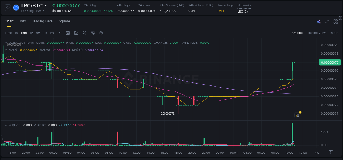The width and height of the screenshot is (343, 160).
Task: Switch to Depth chart mode
Action: click(x=334, y=32)
